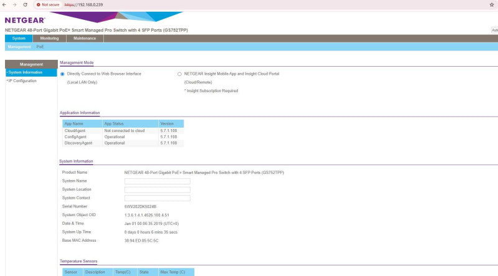The image size is (498, 276).
Task: Click the Serial Number label
Action: pyautogui.click(x=75, y=206)
